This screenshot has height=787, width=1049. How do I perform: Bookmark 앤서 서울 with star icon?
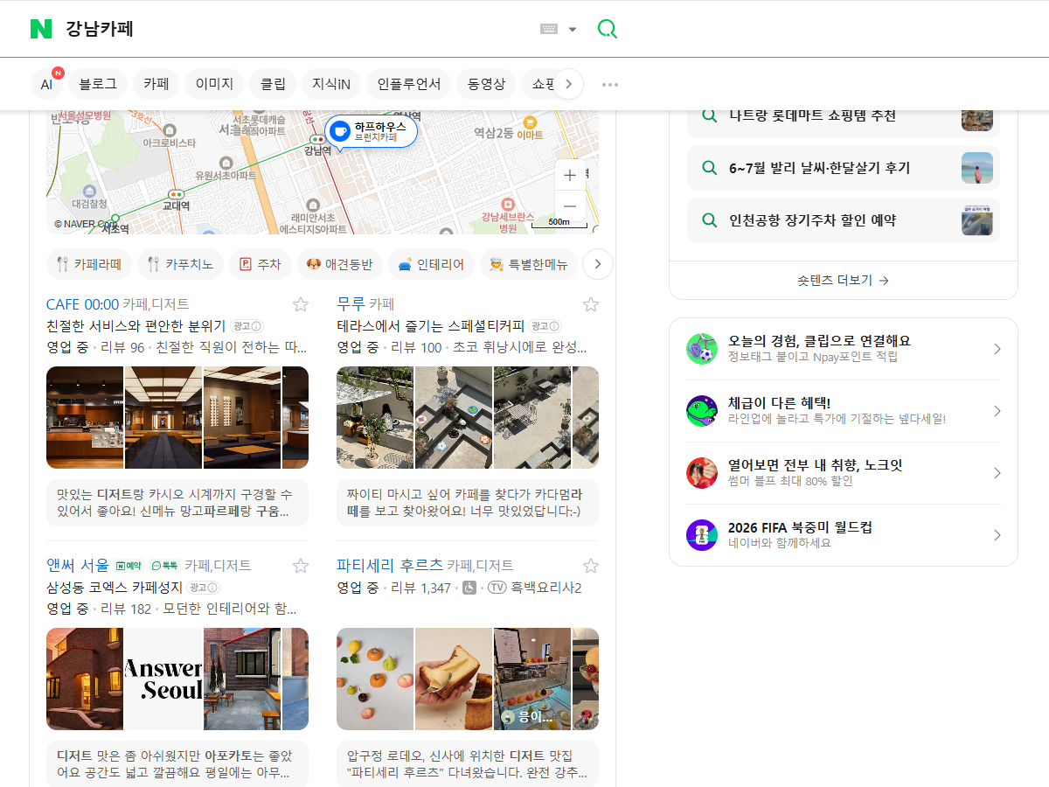point(301,566)
